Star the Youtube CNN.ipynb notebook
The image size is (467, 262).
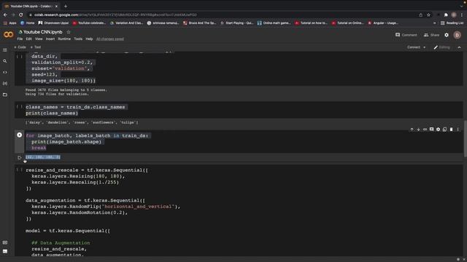[x=69, y=32]
